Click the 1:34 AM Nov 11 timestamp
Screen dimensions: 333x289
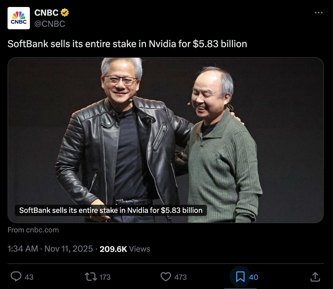click(x=50, y=249)
